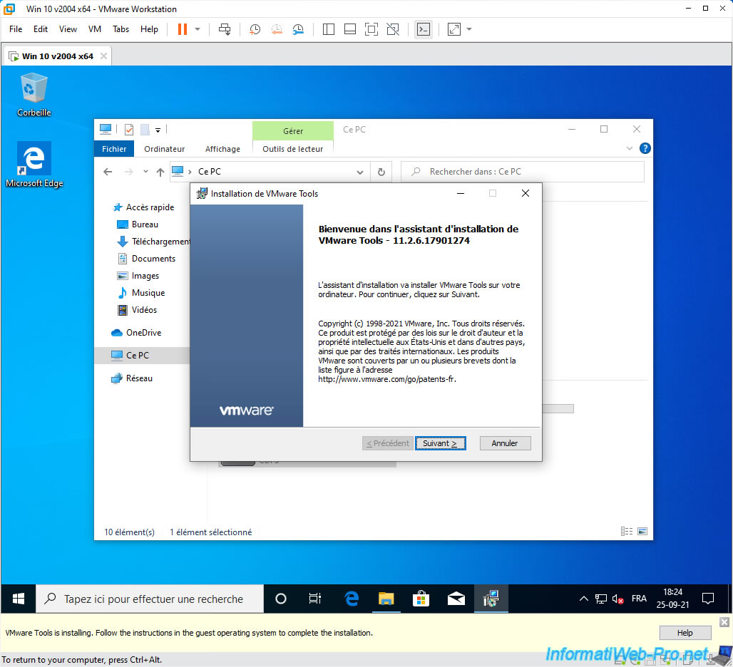
Task: Click Help button in VMware info bar
Action: [685, 633]
